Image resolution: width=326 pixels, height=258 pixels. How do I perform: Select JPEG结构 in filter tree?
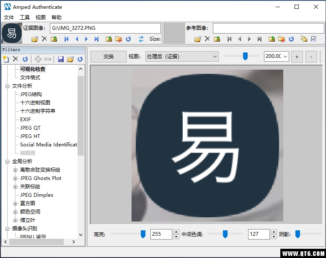pos(31,94)
